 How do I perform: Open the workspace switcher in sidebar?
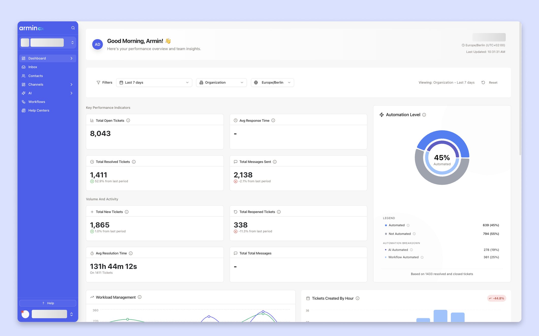pos(48,43)
